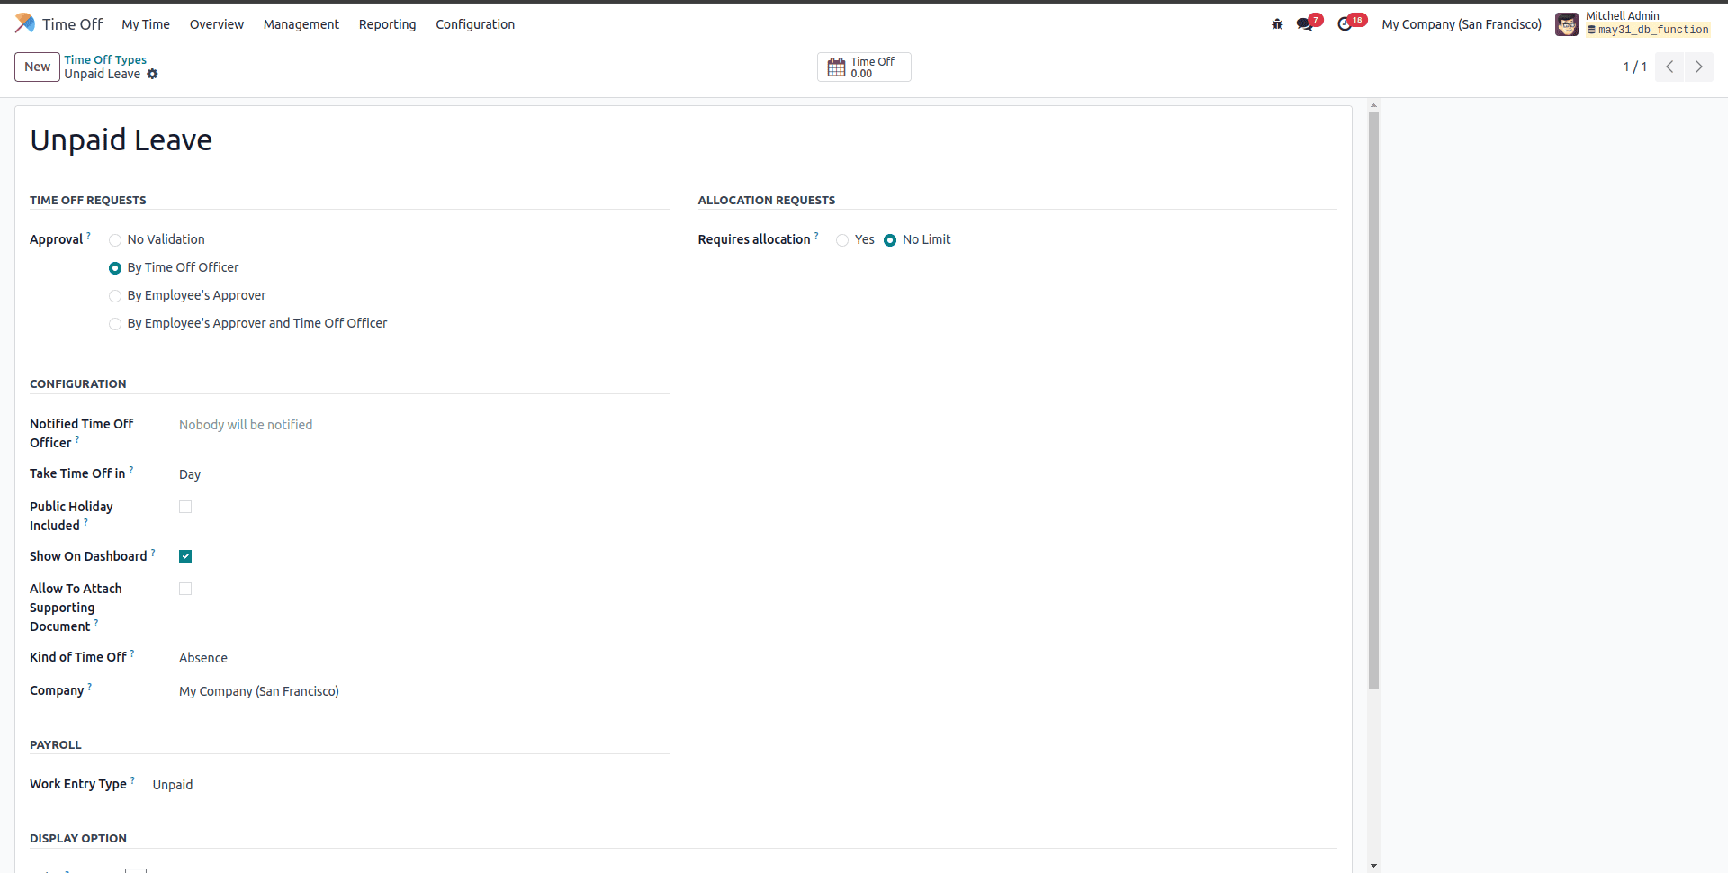Open the debug bug icon menu
1728x873 pixels.
coord(1277,24)
